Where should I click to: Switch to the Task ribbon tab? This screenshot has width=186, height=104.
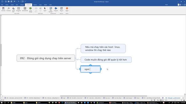point(17,5)
